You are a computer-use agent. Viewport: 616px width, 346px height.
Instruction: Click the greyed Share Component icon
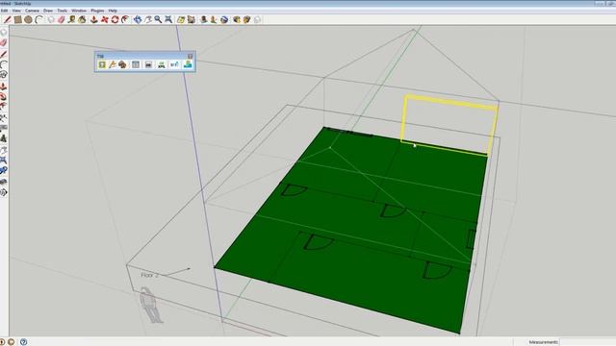[x=257, y=19]
